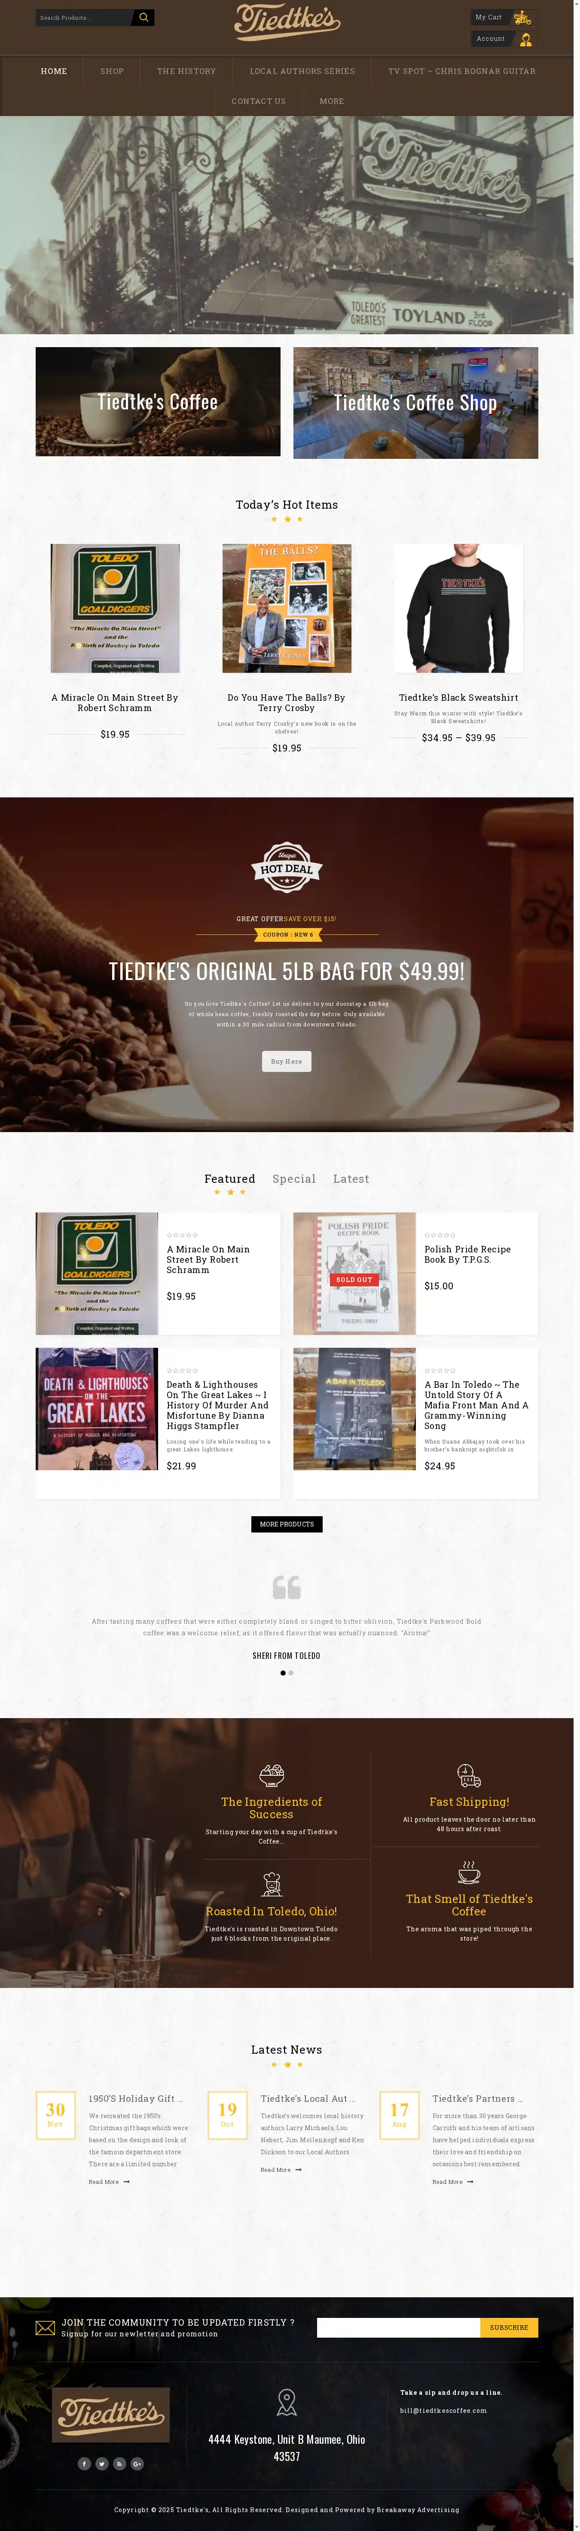Click the map location pin icon

(x=286, y=2402)
